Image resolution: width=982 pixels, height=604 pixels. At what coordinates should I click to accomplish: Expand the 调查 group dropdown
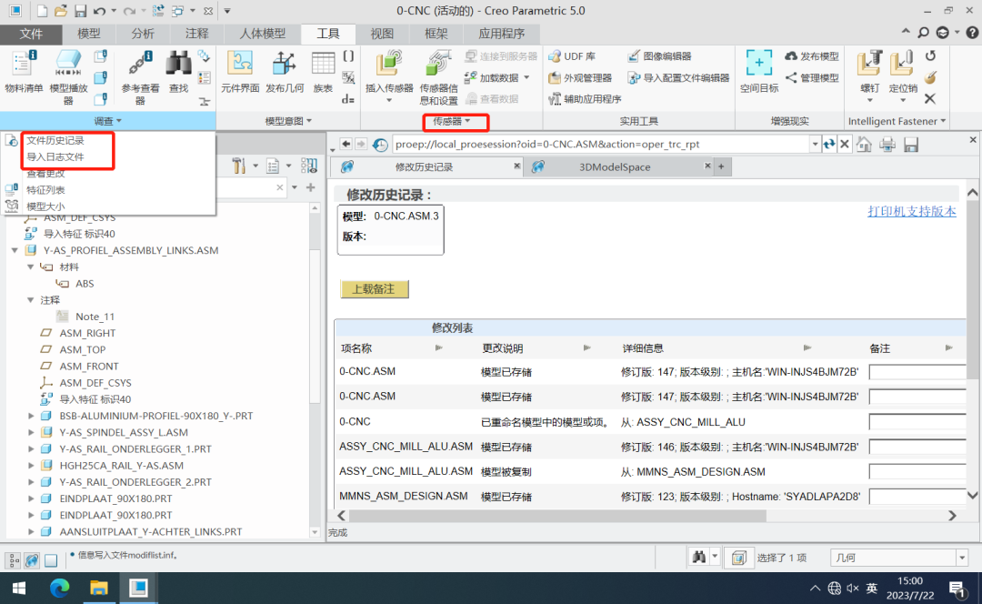tap(108, 121)
